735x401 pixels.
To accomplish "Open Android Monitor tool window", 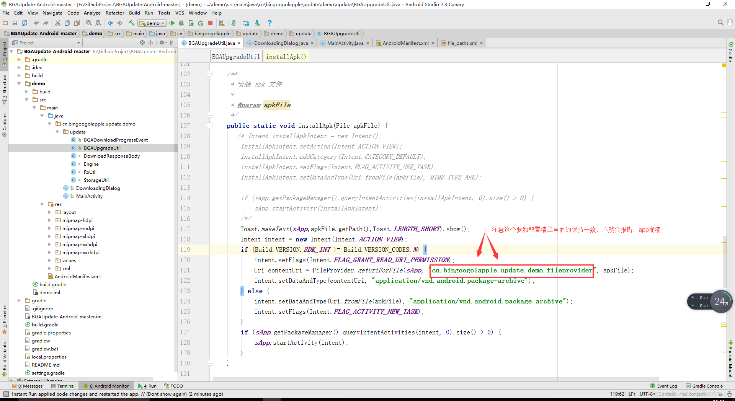I will pos(107,386).
